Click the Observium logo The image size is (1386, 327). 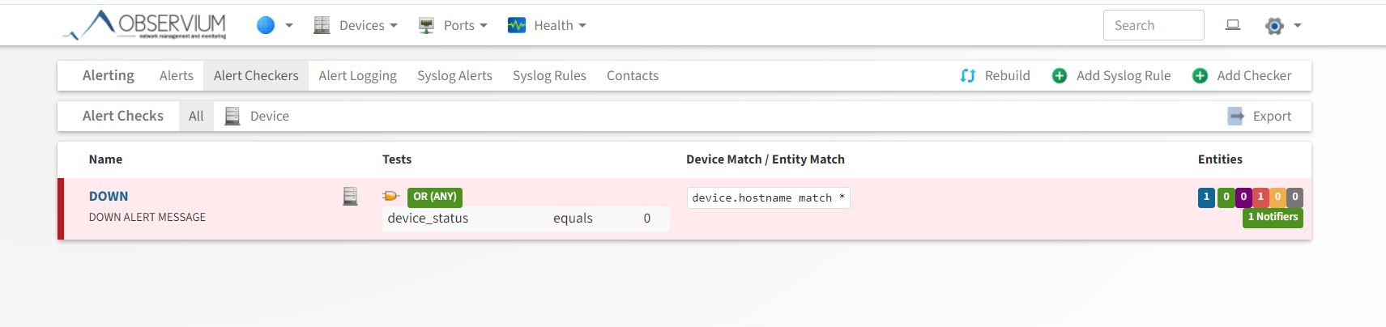click(x=147, y=25)
